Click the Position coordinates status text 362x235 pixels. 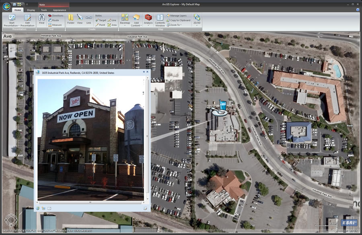47,231
